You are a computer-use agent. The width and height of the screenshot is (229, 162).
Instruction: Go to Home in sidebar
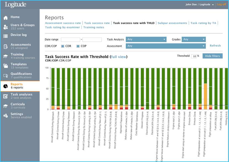pyautogui.click(x=15, y=17)
